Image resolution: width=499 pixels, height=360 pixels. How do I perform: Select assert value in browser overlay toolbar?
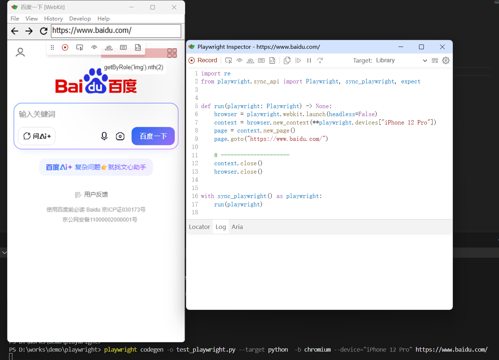[x=123, y=47]
